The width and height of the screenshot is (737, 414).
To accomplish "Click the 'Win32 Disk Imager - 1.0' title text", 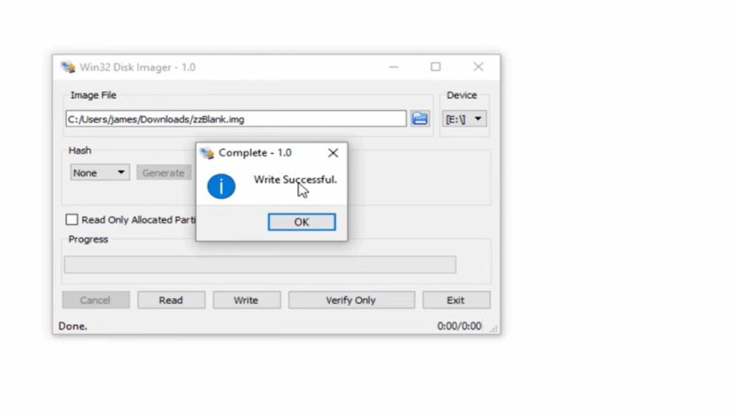I will point(137,67).
